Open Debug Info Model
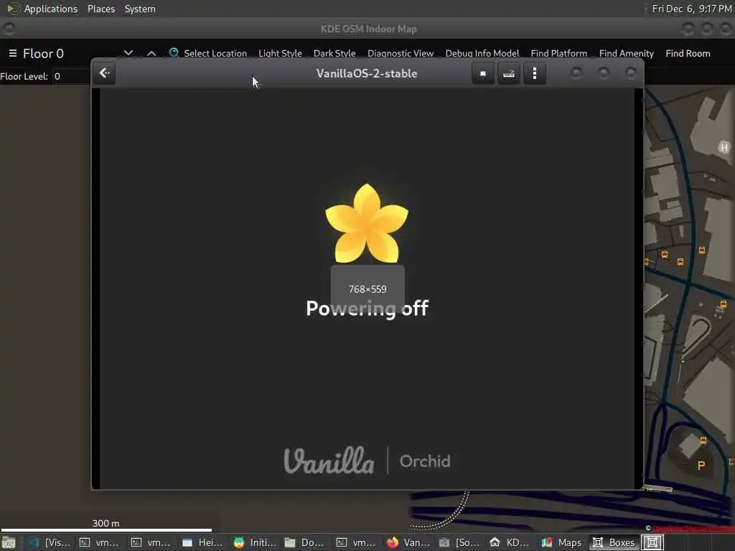Viewport: 735px width, 551px height. pyautogui.click(x=482, y=53)
